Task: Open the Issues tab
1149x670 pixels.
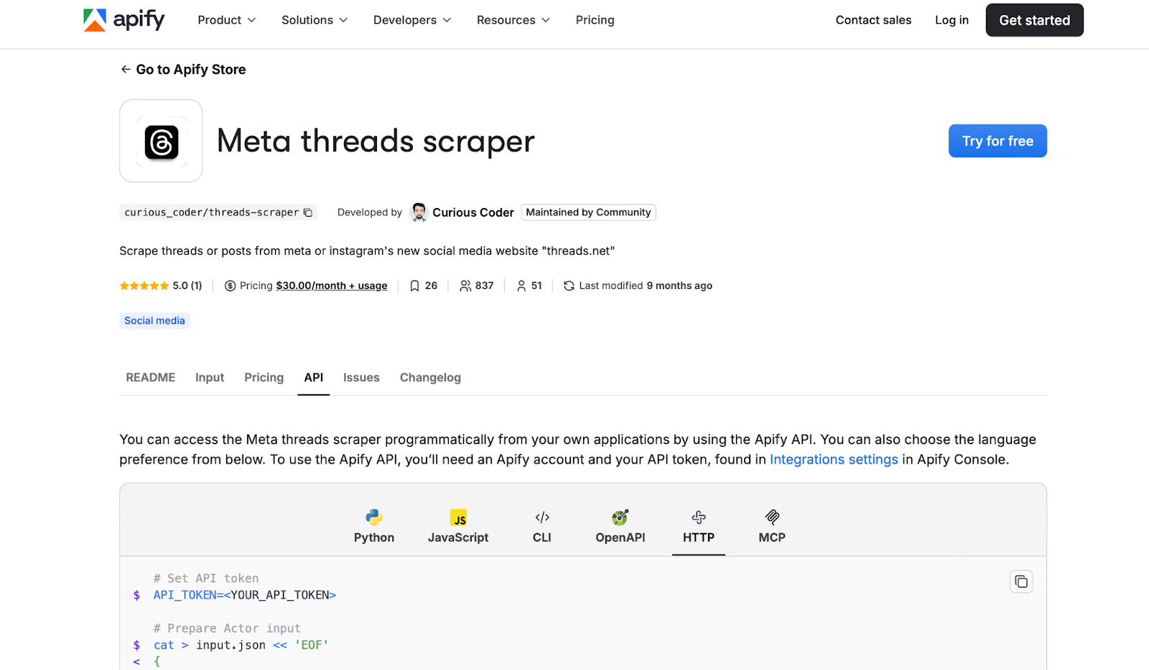Action: point(361,377)
